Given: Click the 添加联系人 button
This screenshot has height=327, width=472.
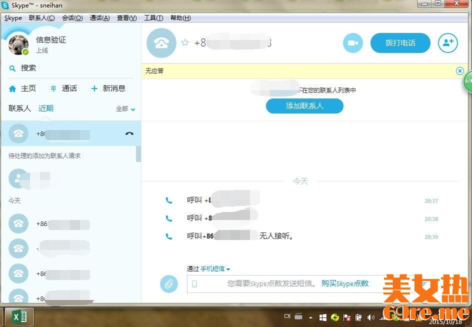Looking at the screenshot, I should point(304,106).
